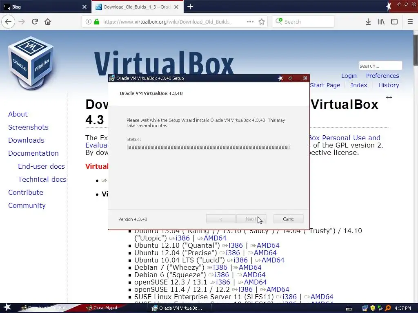Open the browser home page icon
The image size is (418, 313).
point(48,22)
